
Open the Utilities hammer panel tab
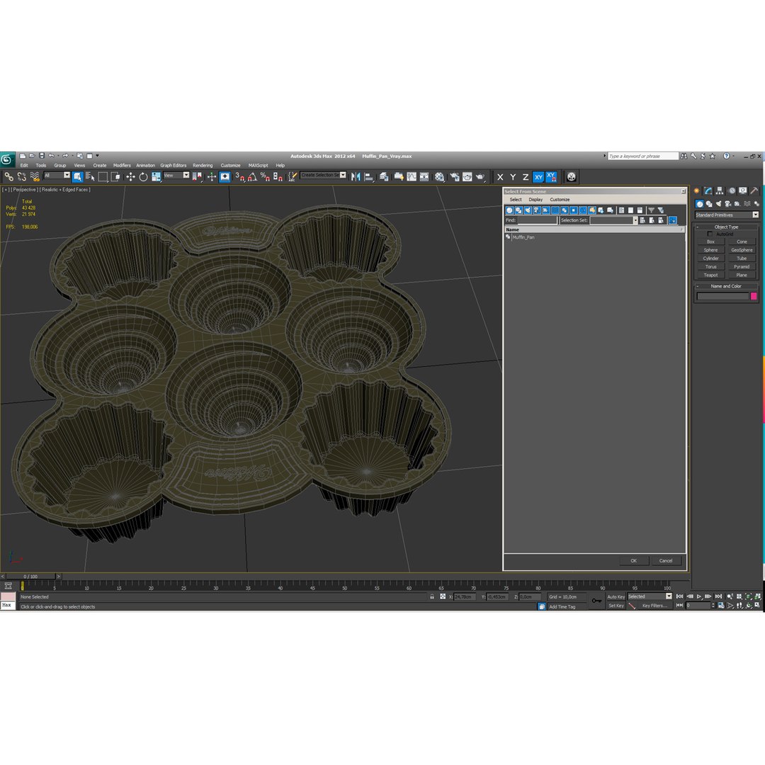[x=754, y=191]
